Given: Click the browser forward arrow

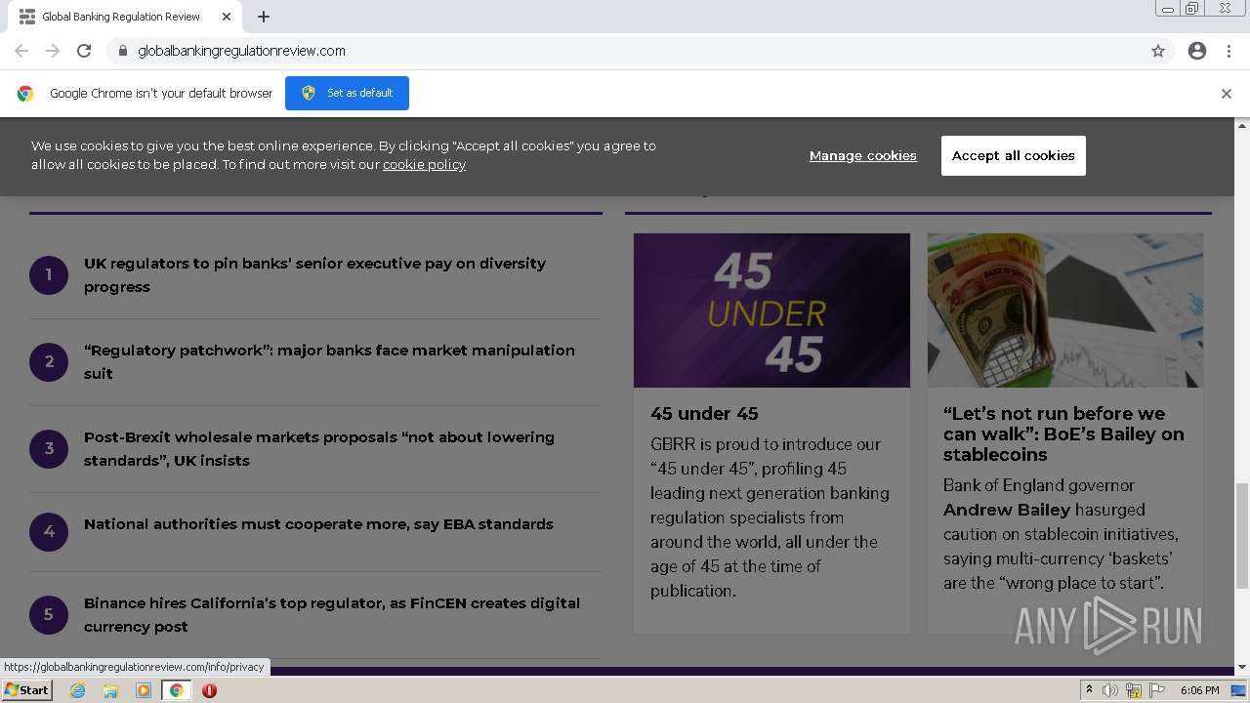Looking at the screenshot, I should pos(53,51).
